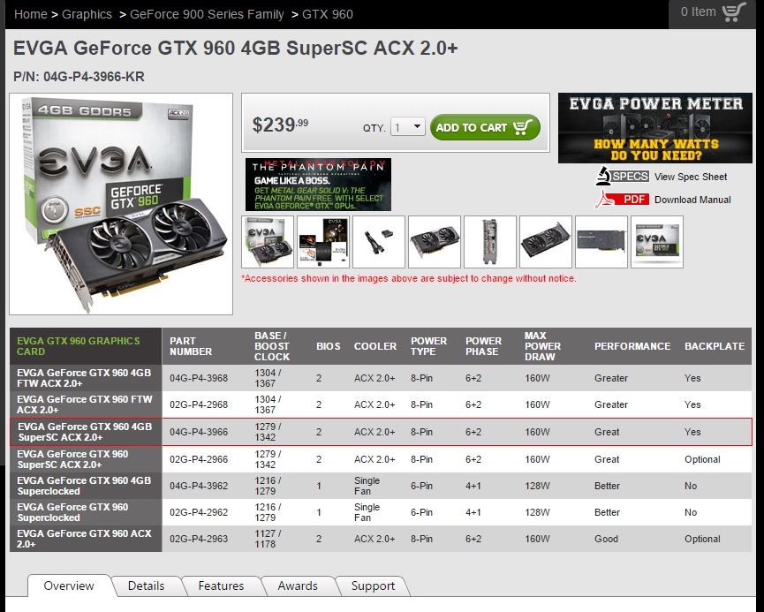The width and height of the screenshot is (764, 612).
Task: Switch to the Details tab
Action: [x=146, y=586]
